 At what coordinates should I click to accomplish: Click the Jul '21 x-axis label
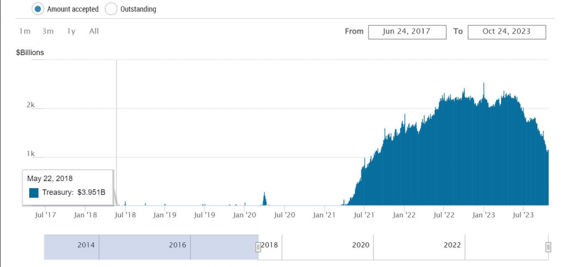click(x=364, y=215)
